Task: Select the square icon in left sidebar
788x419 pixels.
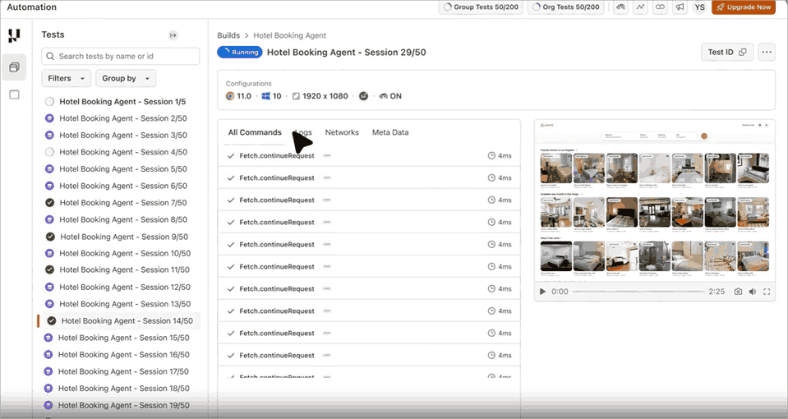Action: point(14,94)
